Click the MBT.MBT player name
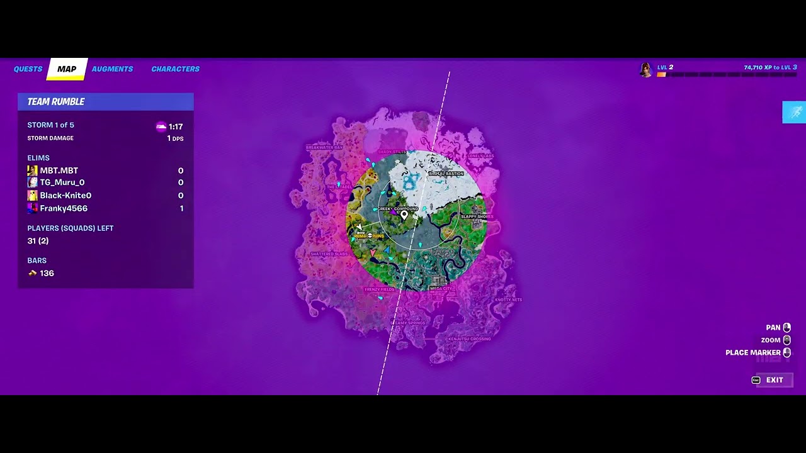 59,171
